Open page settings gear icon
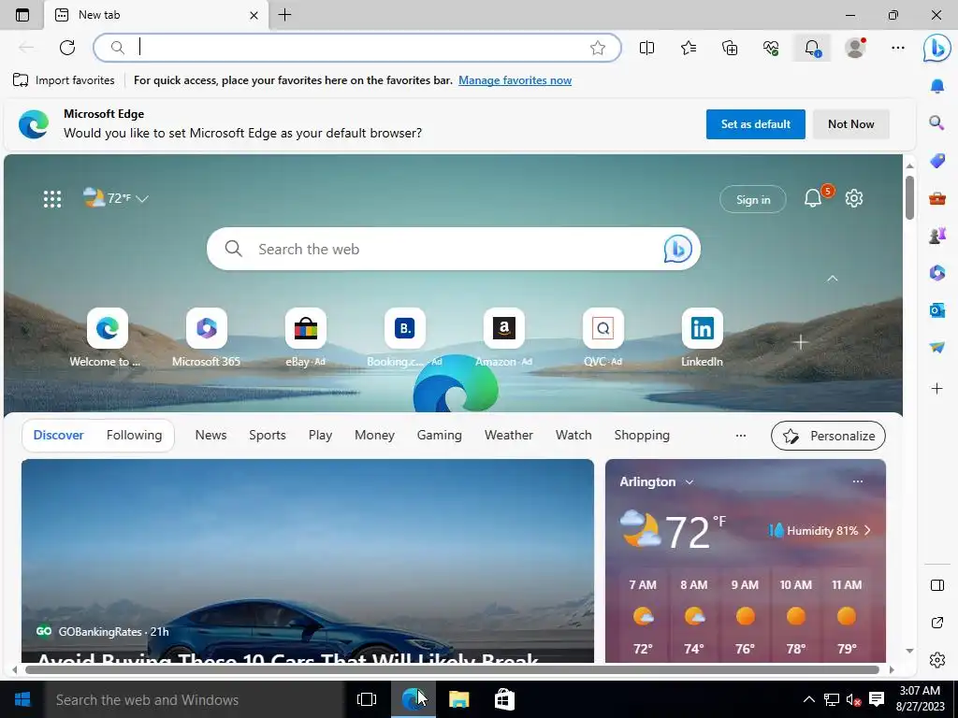This screenshot has height=718, width=958. (x=854, y=198)
